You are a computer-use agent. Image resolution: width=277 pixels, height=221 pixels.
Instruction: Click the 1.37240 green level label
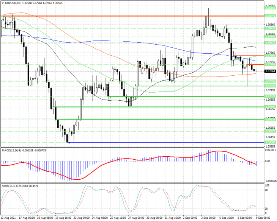(270, 86)
